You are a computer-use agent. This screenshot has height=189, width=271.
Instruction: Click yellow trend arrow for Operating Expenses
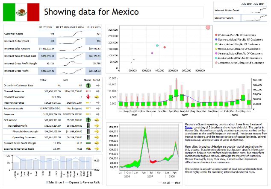(x=97, y=137)
